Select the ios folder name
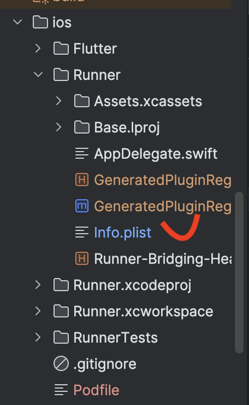Screen dimensions: 249x405 [62, 22]
